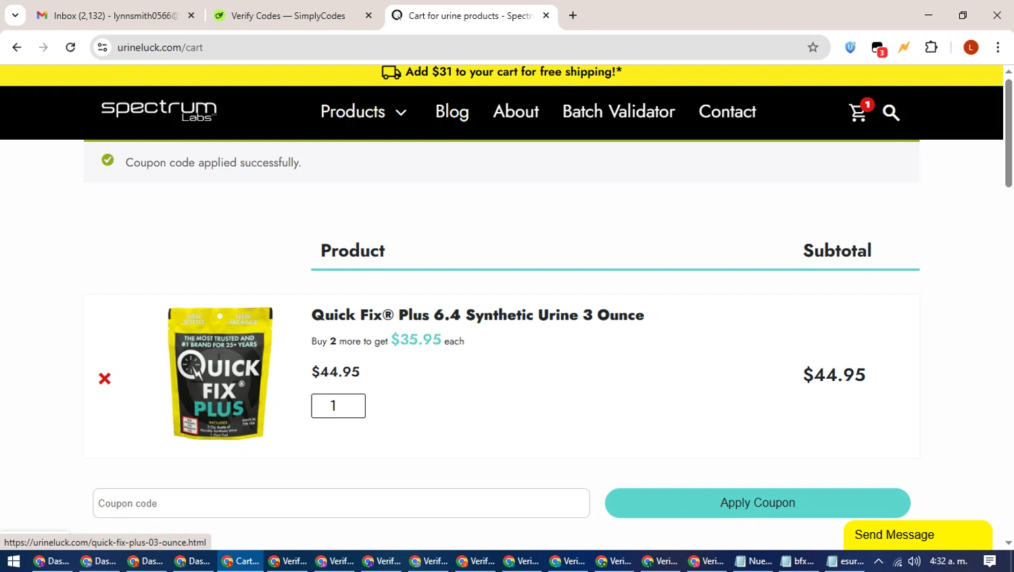Open the 'Nue...' Notepad taskbar item
1014x572 pixels.
pos(753,561)
